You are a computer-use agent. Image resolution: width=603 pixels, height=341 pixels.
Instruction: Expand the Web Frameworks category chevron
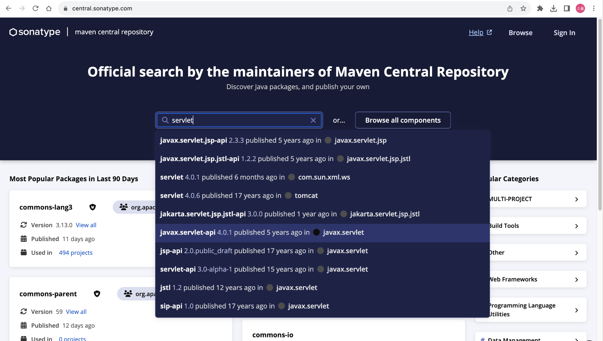pos(576,280)
